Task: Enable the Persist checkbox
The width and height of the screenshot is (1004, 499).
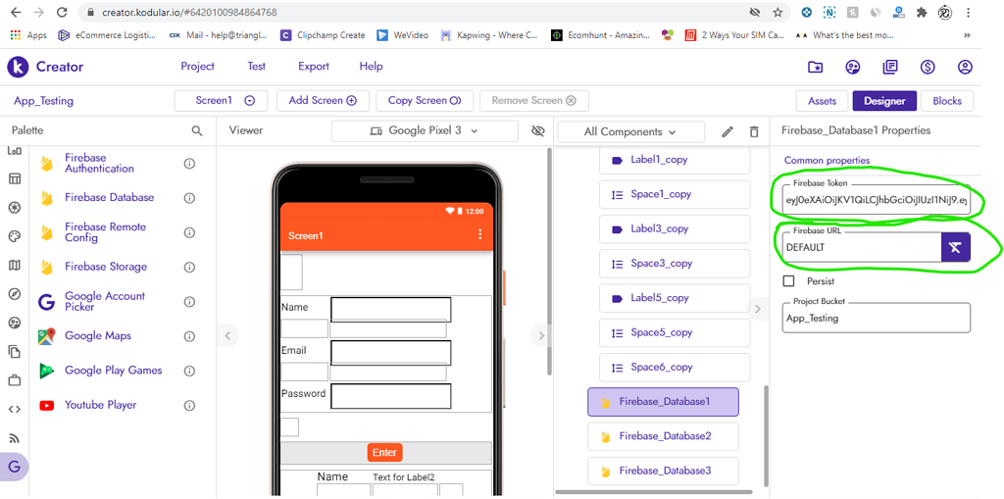Action: [x=789, y=281]
